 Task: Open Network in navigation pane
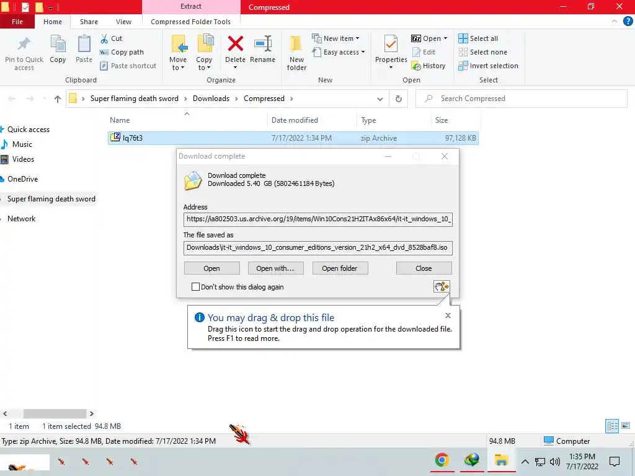21,219
